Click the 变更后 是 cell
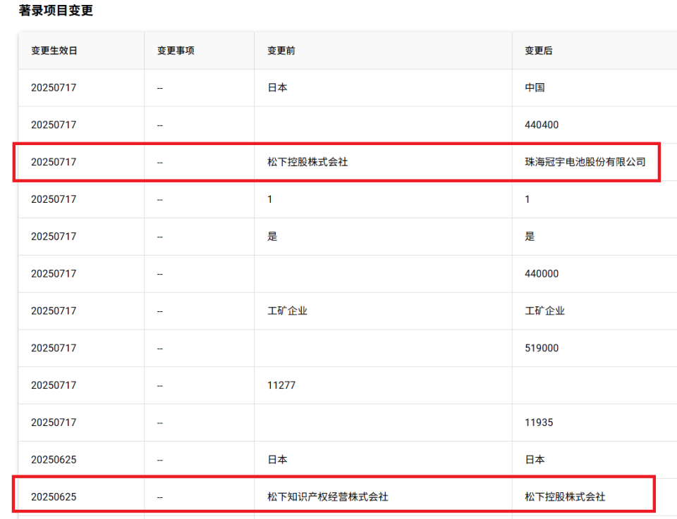 coord(530,236)
